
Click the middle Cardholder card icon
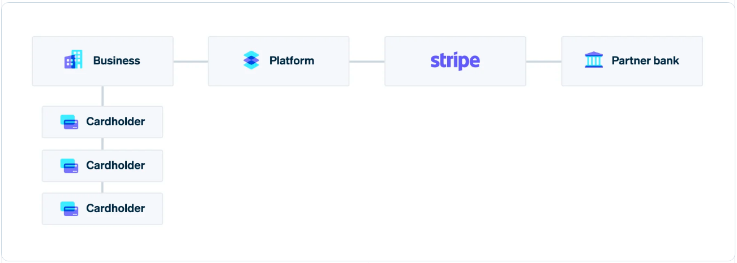coord(69,165)
